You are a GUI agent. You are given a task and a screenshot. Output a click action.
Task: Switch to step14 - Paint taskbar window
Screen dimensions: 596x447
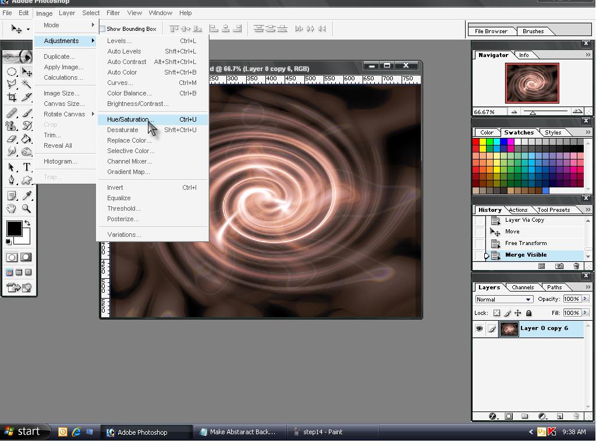tap(332, 432)
